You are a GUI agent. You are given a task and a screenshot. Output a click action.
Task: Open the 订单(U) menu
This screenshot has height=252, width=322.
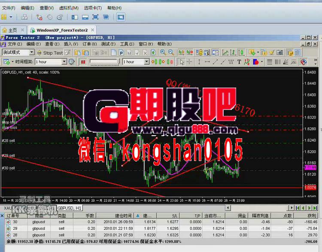pos(90,44)
